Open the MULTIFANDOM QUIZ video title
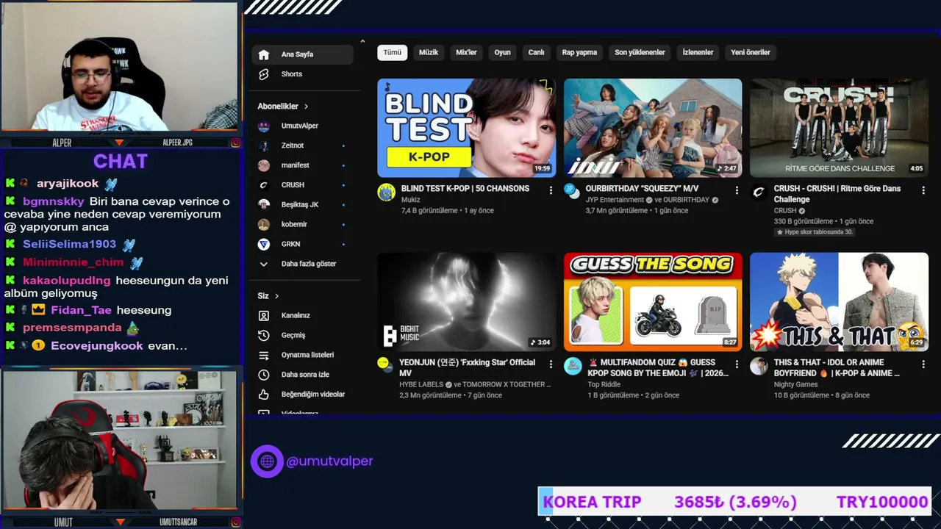This screenshot has width=941, height=529. [x=658, y=367]
